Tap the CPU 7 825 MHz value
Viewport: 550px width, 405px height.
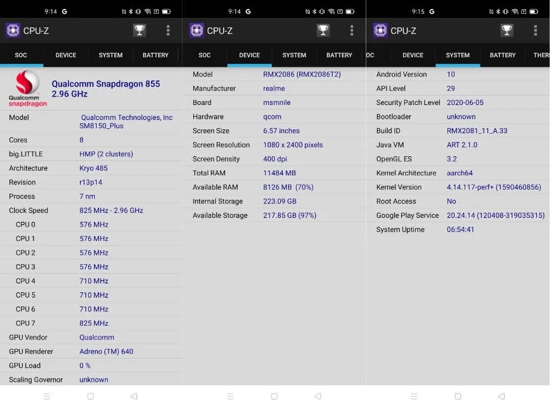pyautogui.click(x=94, y=323)
